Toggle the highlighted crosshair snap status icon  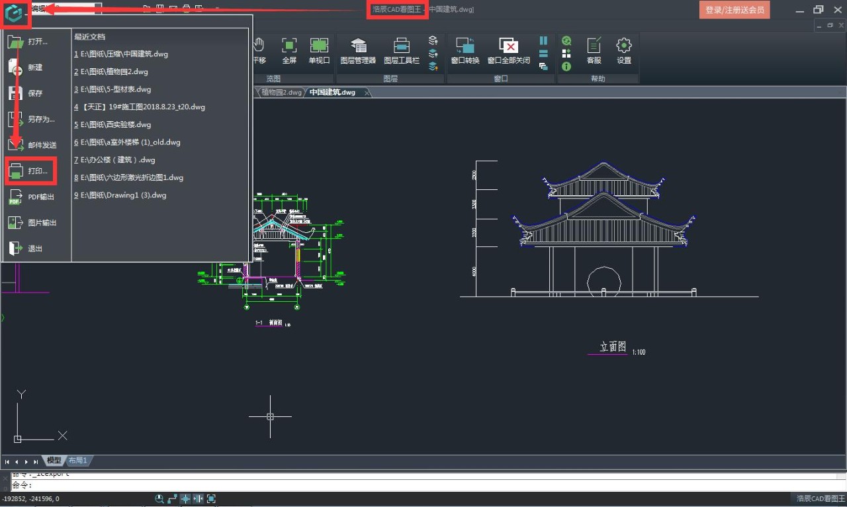[186, 499]
